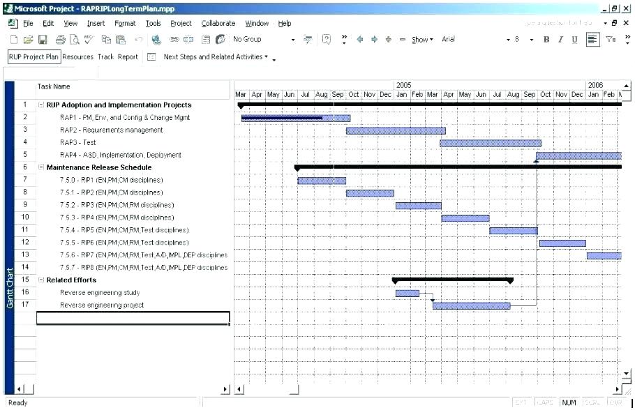
Task: Insert a hyperlink with globe icon
Action: click(156, 39)
